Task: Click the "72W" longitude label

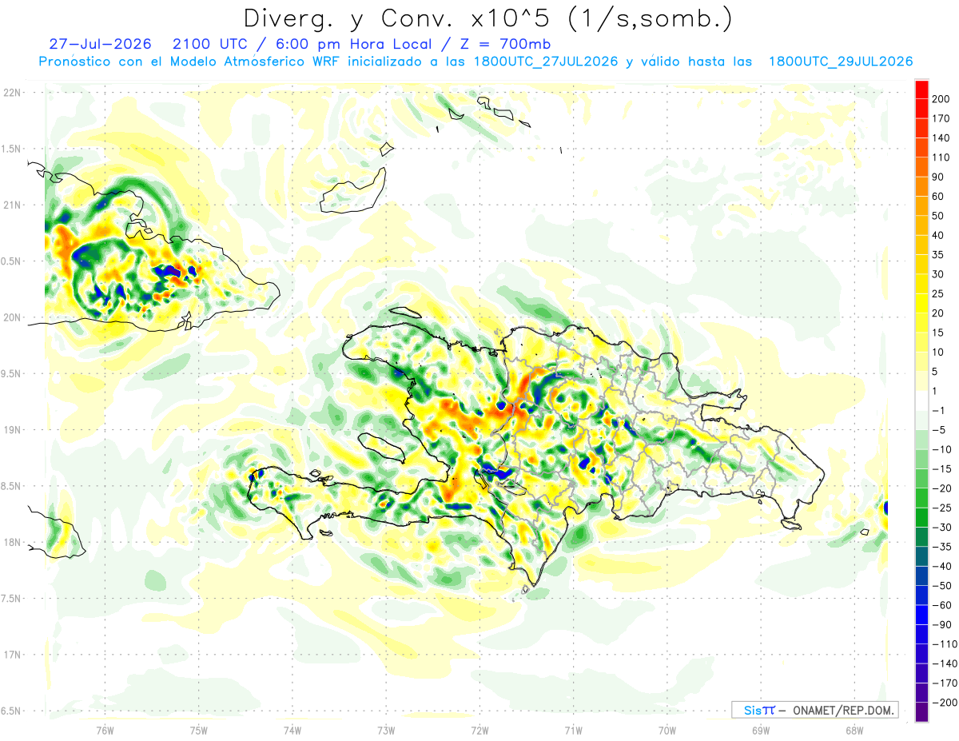Action: coord(479,730)
